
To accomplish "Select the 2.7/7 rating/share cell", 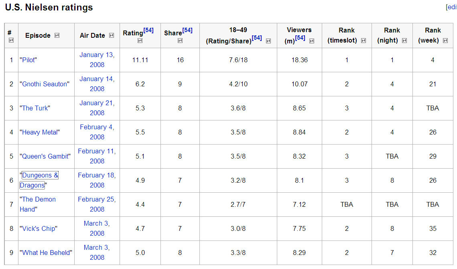I will point(238,204).
